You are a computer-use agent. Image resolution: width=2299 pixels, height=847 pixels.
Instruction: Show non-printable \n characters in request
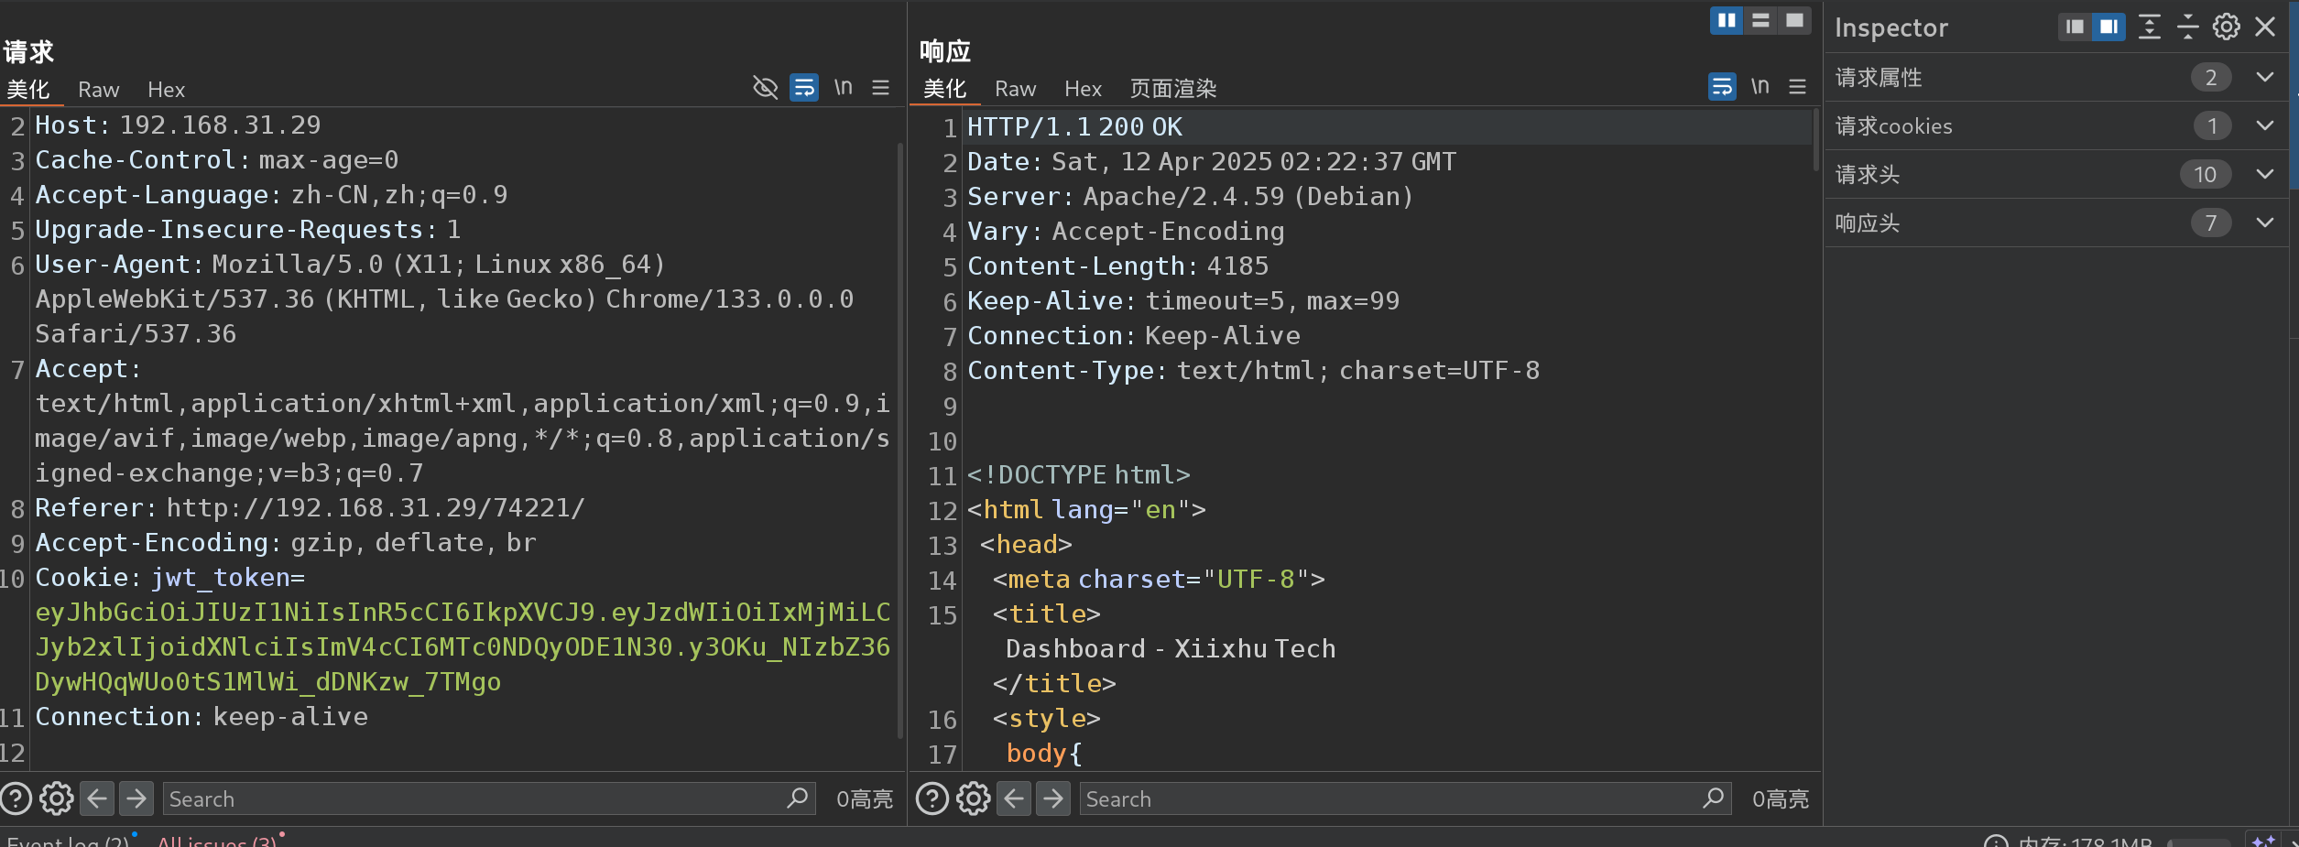[x=843, y=88]
